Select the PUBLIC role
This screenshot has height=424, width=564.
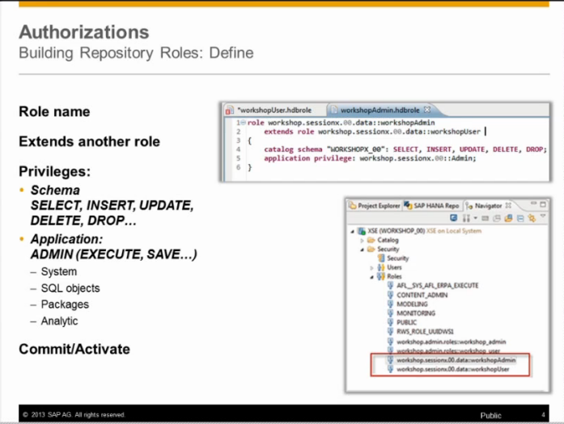[406, 322]
